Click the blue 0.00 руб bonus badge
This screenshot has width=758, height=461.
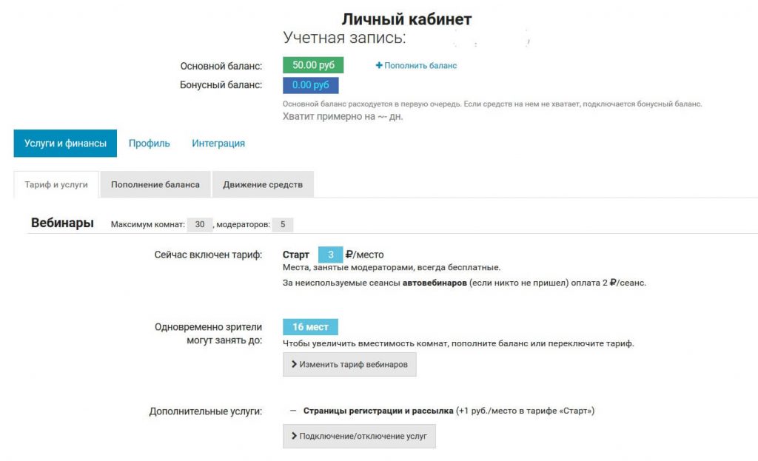click(310, 85)
